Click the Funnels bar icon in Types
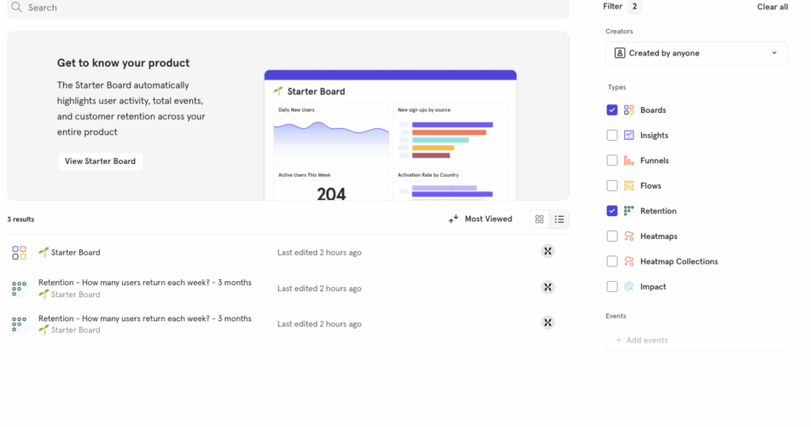The width and height of the screenshot is (811, 427). [x=629, y=161]
